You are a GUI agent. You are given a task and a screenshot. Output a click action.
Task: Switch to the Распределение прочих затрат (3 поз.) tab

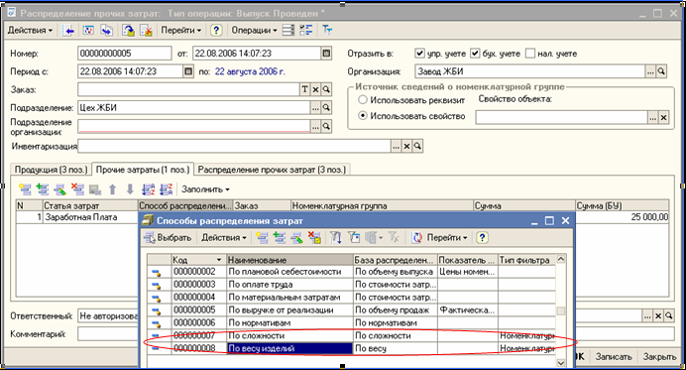(x=272, y=170)
